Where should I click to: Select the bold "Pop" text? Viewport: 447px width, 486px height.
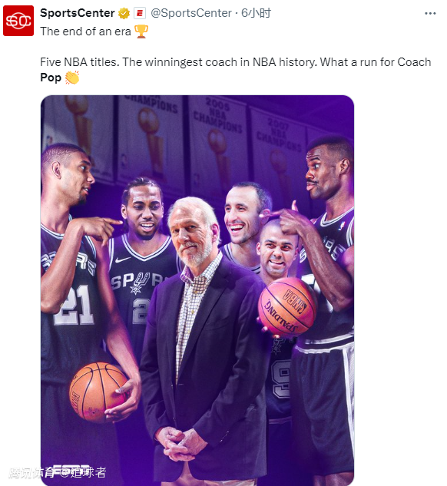click(51, 78)
